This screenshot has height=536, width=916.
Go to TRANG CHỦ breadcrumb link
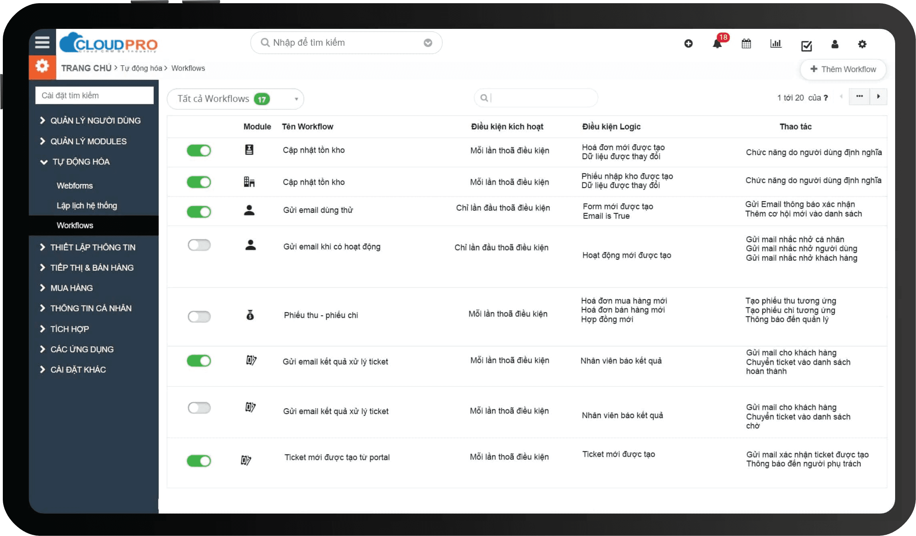[86, 68]
